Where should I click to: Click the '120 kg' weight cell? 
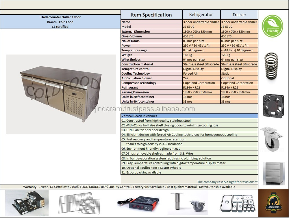point(239,55)
